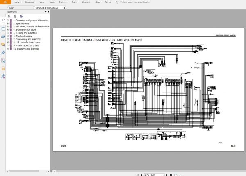246x176 pixels.
Task: Switch to the Protect ribbon tab
Action: tap(63, 2)
